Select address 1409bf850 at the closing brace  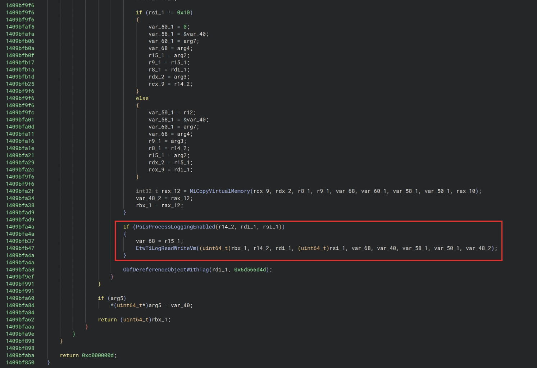pyautogui.click(x=20, y=363)
